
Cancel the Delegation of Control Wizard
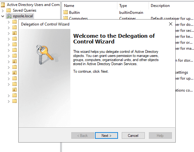pos(133,135)
